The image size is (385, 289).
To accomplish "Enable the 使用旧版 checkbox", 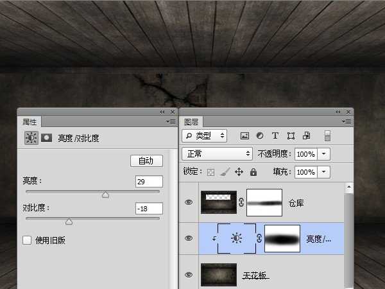I will click(27, 240).
